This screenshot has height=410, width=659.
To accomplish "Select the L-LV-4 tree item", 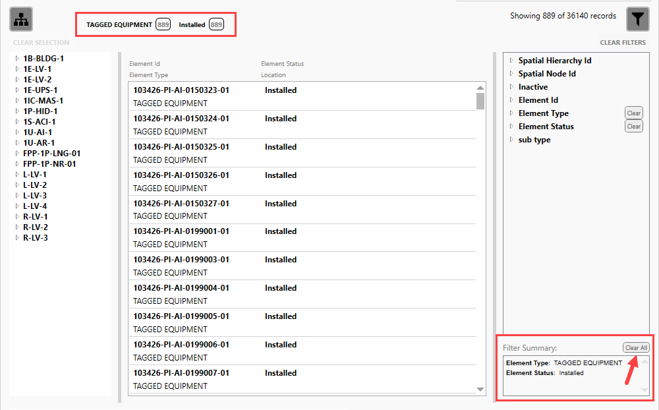I will [x=35, y=206].
